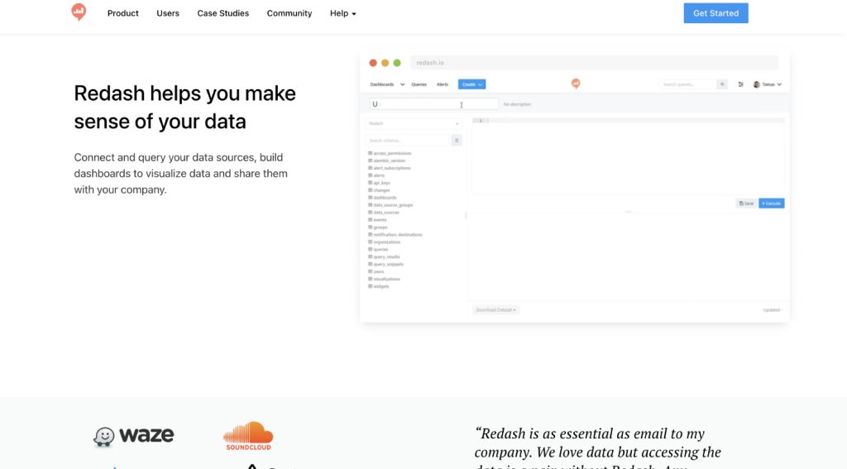Click the redash.io address bar in the demo
Viewport: 847px width, 469px height.
[x=594, y=63]
